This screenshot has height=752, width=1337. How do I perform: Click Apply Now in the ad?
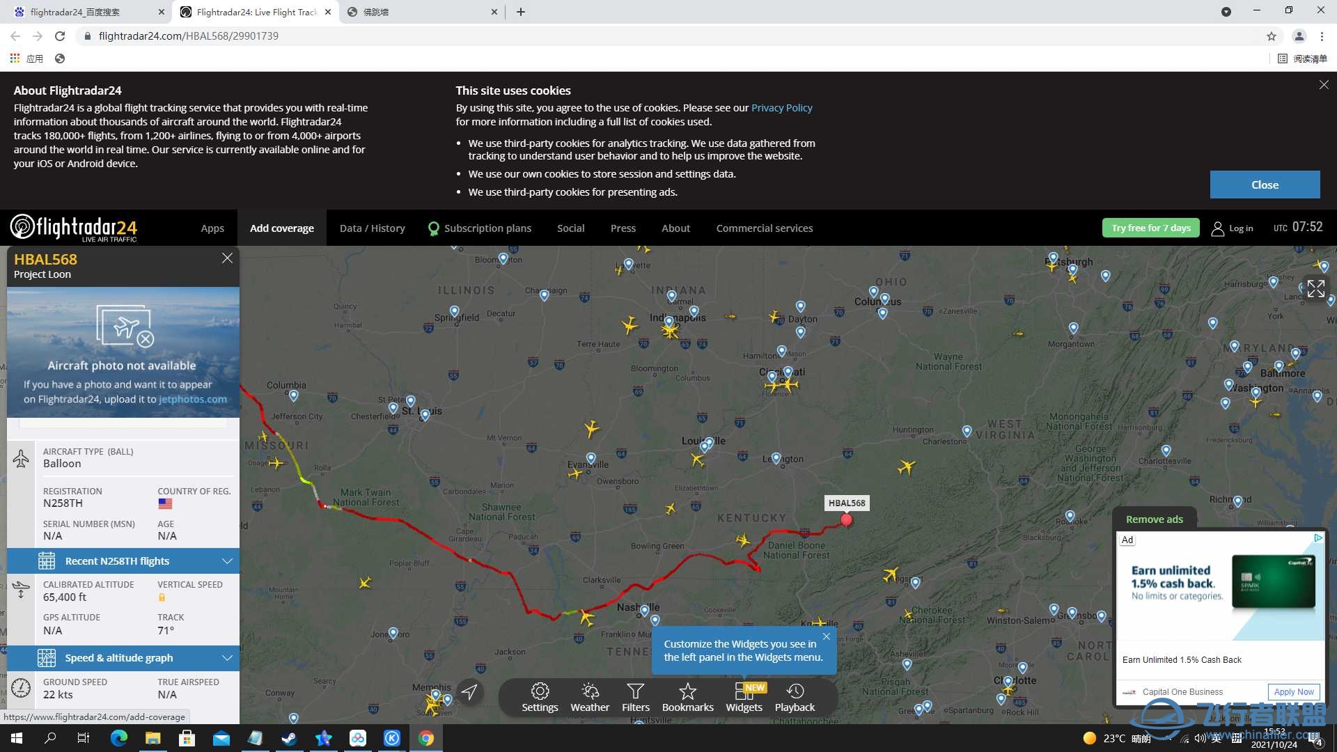pyautogui.click(x=1293, y=692)
